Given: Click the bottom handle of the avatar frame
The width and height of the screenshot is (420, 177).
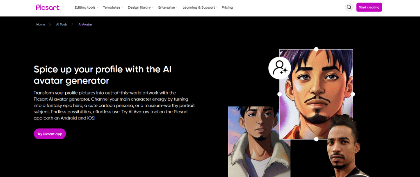Looking at the screenshot, I should pyautogui.click(x=316, y=140).
